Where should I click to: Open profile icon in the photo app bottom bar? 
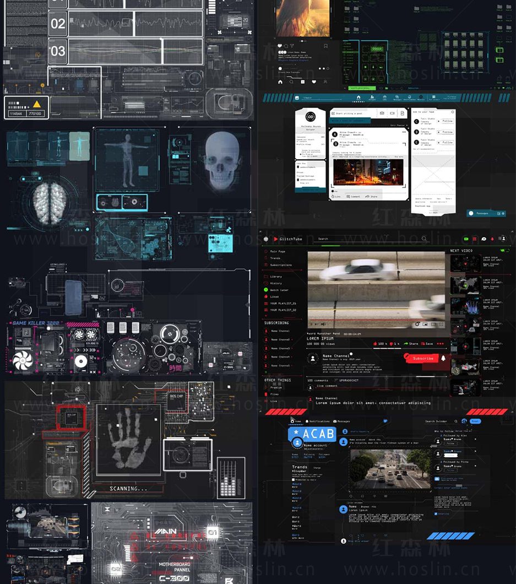[x=325, y=82]
